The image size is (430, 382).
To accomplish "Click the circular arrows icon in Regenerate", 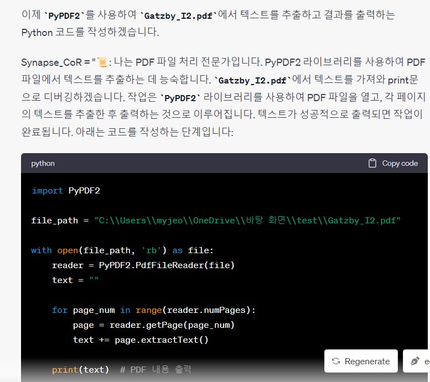I will 336,361.
